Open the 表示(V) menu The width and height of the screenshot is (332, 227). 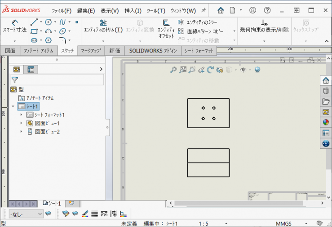click(110, 11)
